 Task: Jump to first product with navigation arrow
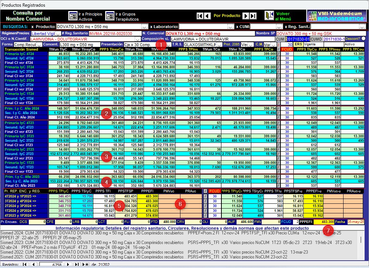[200, 16]
